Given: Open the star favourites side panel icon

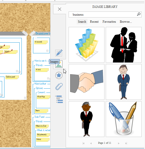Looking at the screenshot, I should coord(59,75).
